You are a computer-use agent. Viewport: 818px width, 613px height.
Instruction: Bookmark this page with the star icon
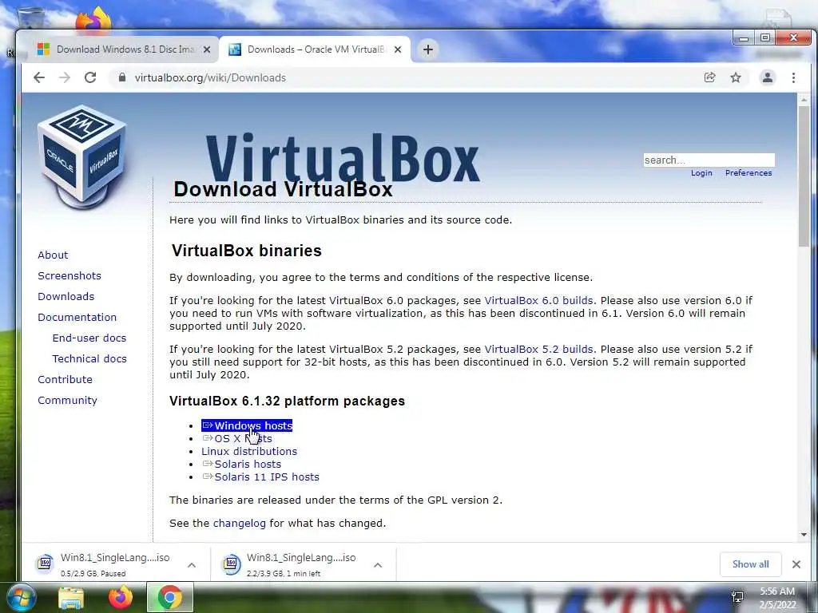coord(736,77)
